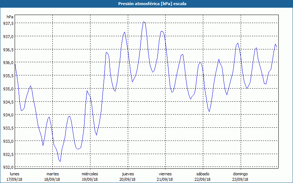Select the 932,0 axis label

coord(8,167)
